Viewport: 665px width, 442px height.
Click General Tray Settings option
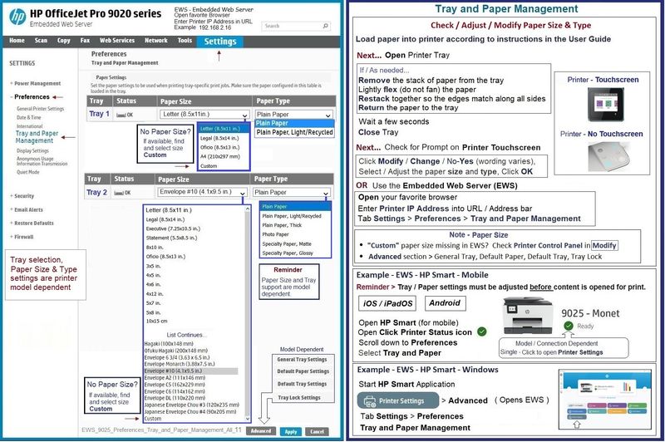(x=303, y=360)
